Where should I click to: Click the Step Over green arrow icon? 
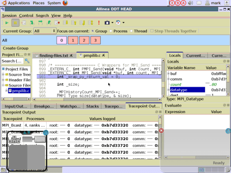point(40,23)
